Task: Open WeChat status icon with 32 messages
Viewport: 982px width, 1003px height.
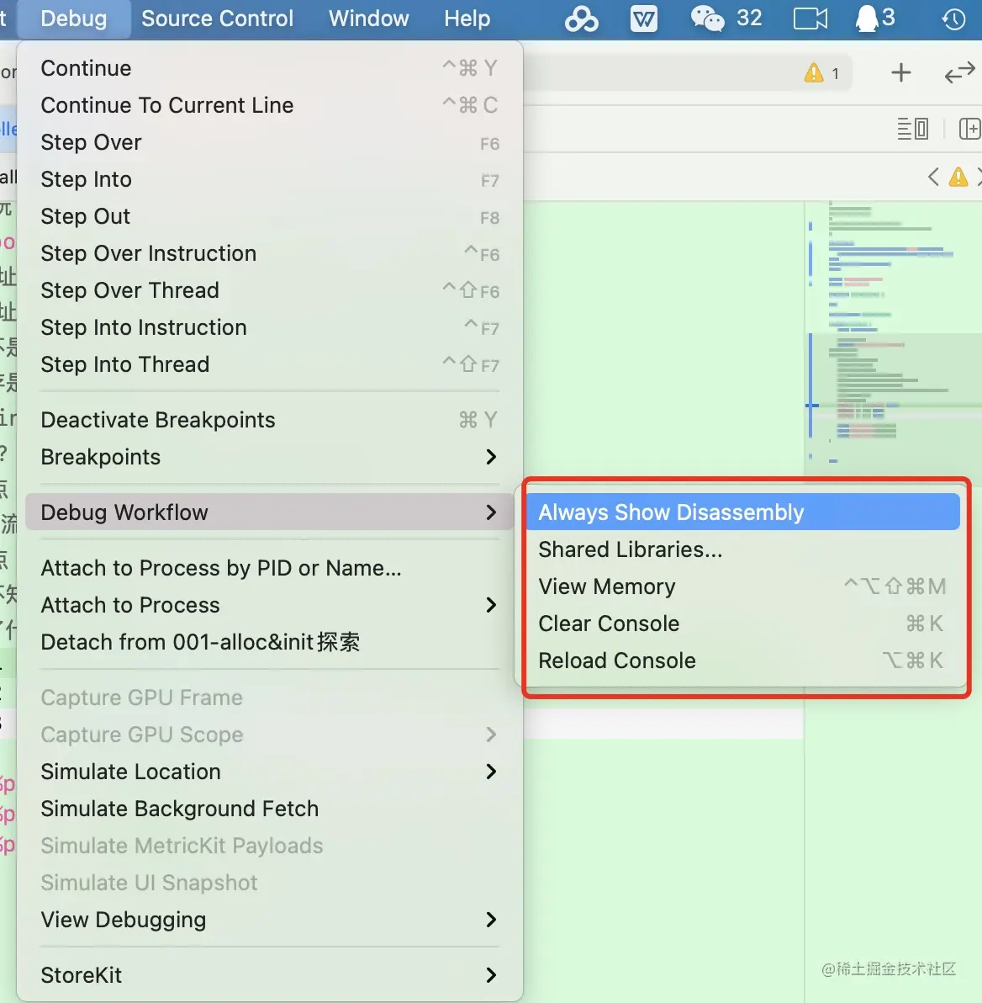Action: (x=726, y=19)
